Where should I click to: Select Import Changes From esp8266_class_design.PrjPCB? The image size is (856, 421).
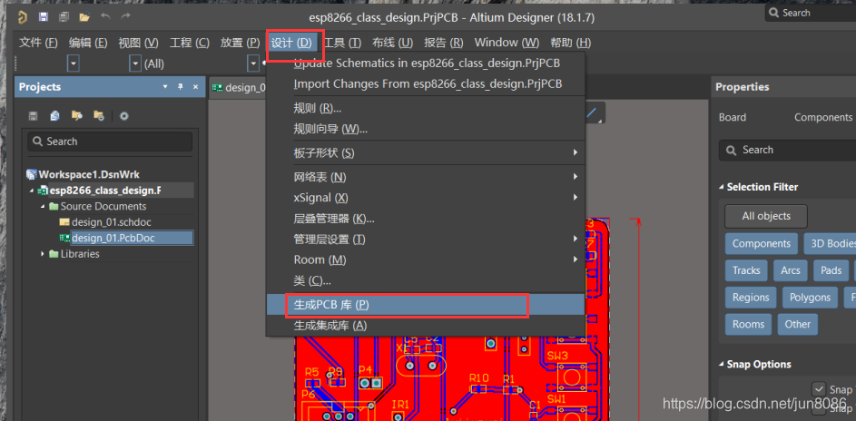[x=425, y=84]
